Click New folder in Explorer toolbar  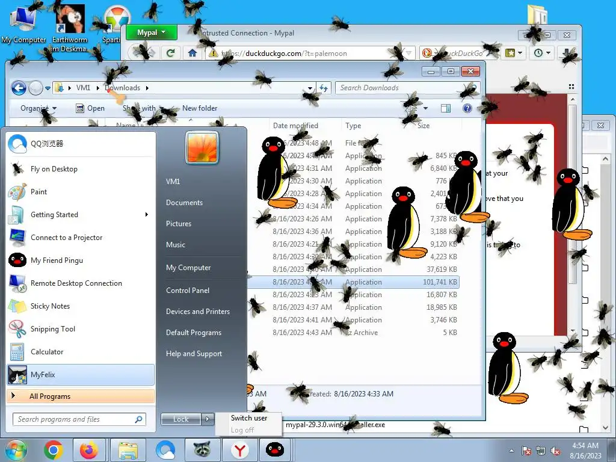tap(200, 108)
